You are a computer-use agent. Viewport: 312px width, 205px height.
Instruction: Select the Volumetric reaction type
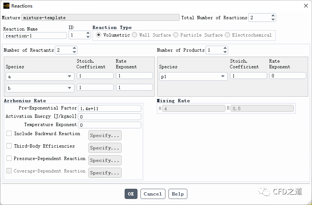point(99,35)
